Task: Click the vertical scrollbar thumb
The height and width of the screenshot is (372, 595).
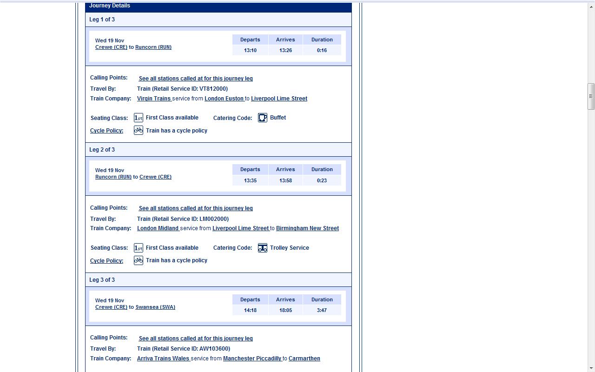Action: point(591,96)
